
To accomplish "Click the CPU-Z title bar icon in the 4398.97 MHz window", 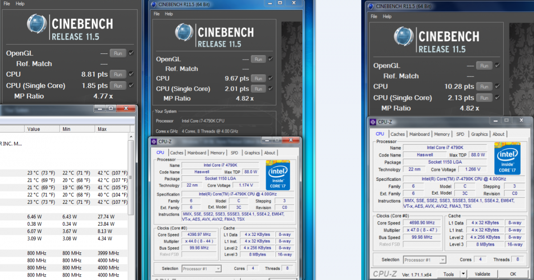I will tap(154, 142).
